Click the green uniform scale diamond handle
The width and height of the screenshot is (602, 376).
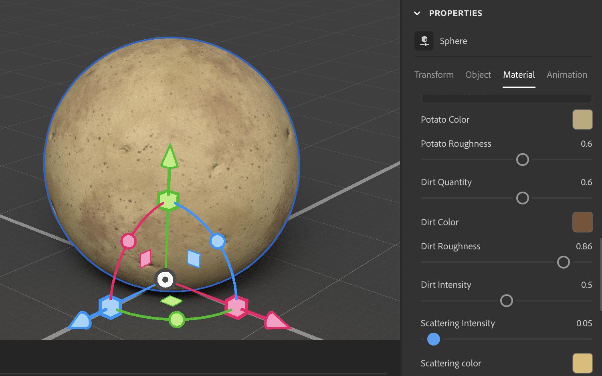coord(172,300)
